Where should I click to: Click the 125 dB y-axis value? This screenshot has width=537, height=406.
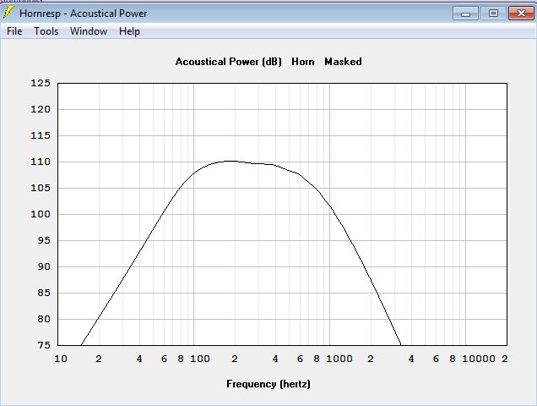[41, 83]
